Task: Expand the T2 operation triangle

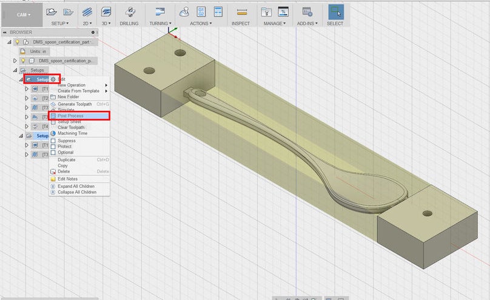Action: point(27,98)
